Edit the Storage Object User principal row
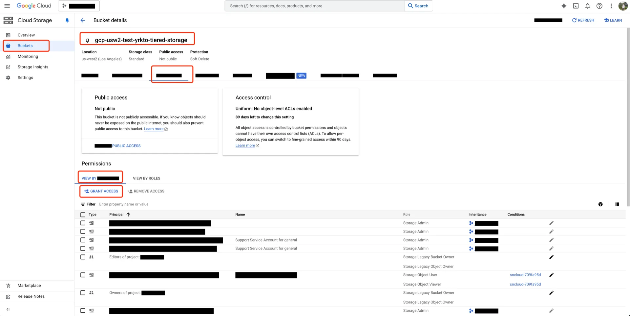 [x=551, y=275]
